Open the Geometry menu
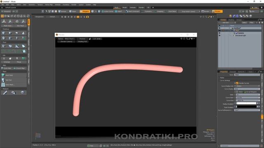Screen dimensions: 264x148 32,5
